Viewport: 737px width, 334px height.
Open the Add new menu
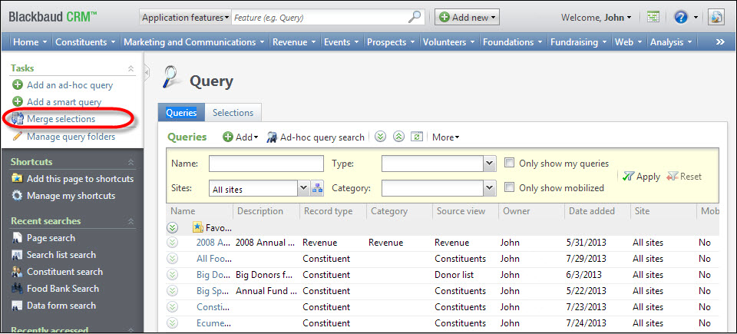[x=467, y=18]
